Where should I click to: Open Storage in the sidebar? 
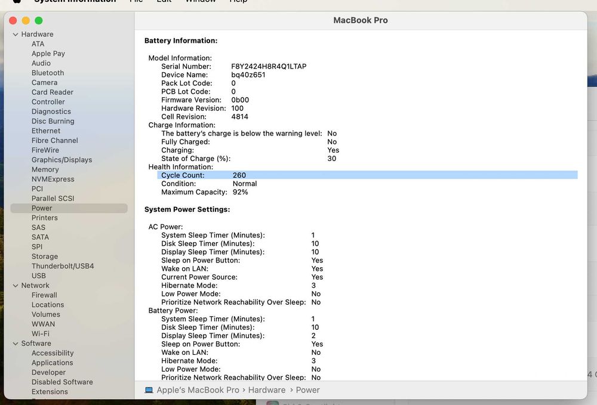pyautogui.click(x=45, y=256)
